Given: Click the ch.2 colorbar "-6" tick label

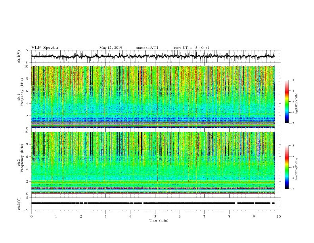Looking at the screenshot, I should (x=293, y=178).
